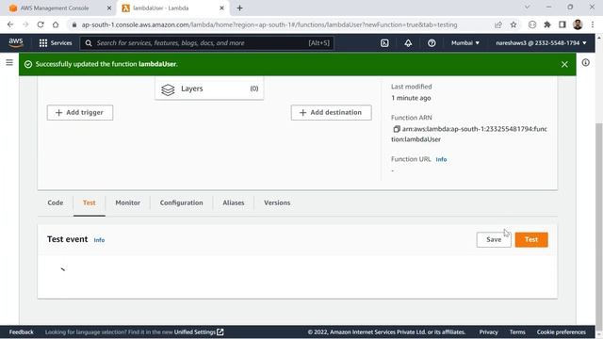Viewport: 603px width, 339px height.
Task: Open AWS CloudShell icon in navbar
Action: tap(384, 43)
